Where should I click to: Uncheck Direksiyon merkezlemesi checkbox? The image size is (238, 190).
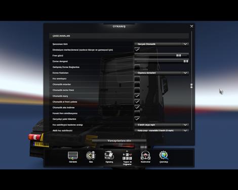pyautogui.click(x=137, y=50)
